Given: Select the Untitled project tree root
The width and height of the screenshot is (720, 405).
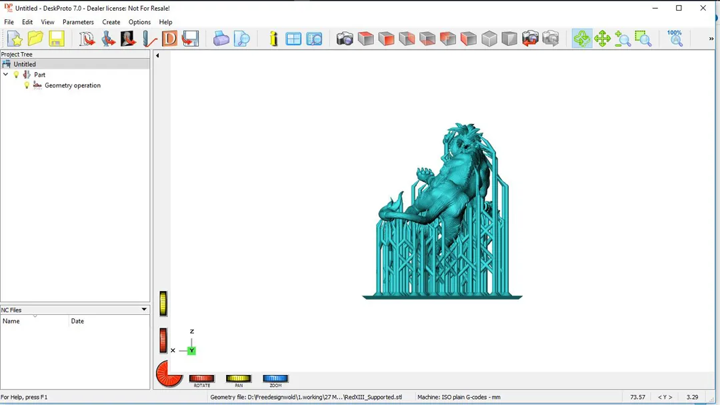Looking at the screenshot, I should [x=25, y=64].
